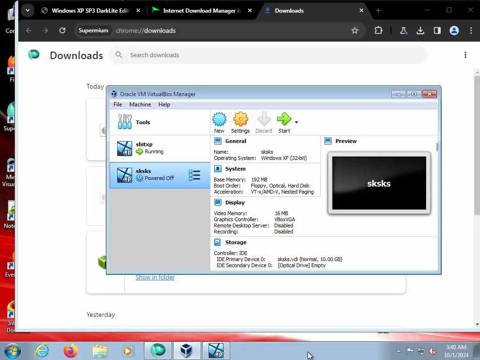
Task: Expand the Start button dropdown arrow
Action: (296, 122)
